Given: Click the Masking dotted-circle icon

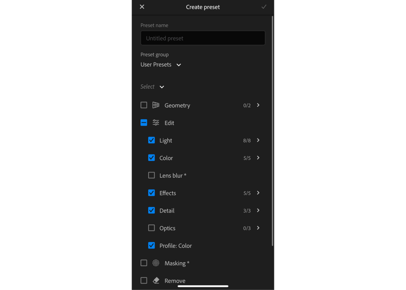Looking at the screenshot, I should click(x=155, y=263).
